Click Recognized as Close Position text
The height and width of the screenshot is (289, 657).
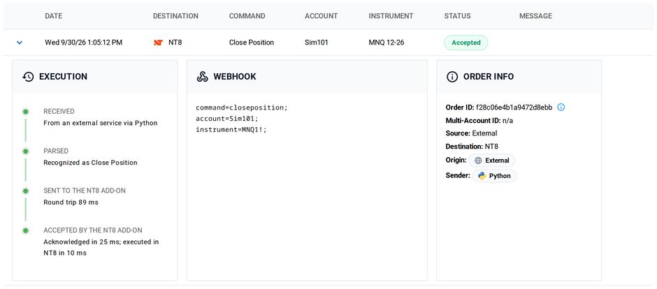tap(90, 163)
